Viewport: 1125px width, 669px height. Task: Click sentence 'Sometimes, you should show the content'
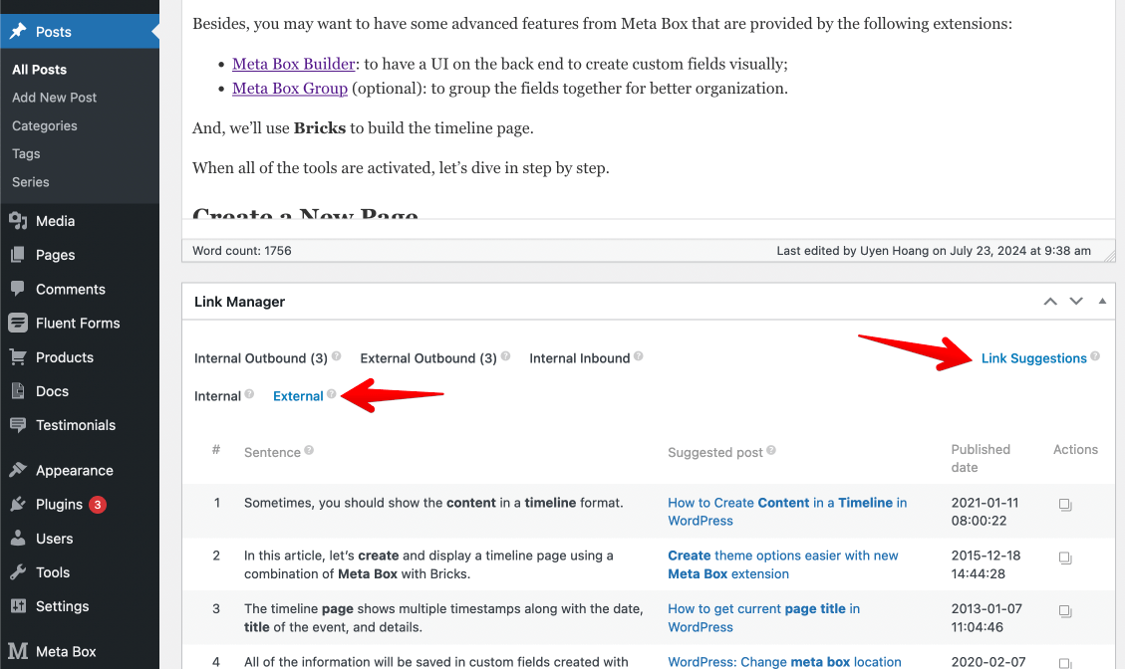tap(433, 503)
